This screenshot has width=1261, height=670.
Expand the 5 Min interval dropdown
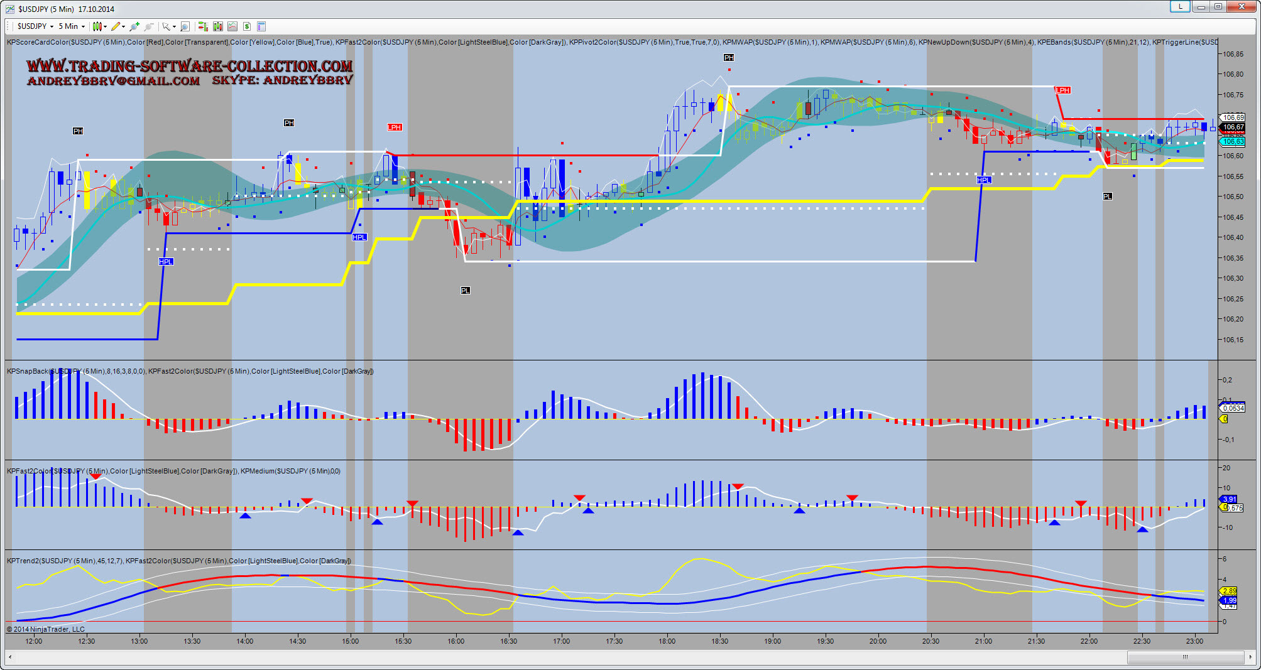72,26
